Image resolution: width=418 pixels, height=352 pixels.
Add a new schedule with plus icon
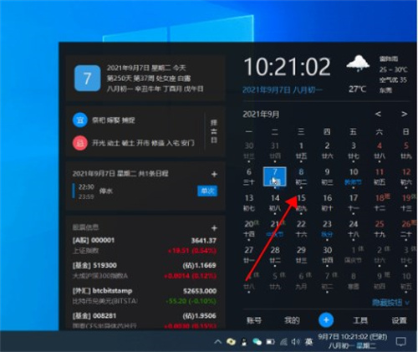pyautogui.click(x=214, y=175)
